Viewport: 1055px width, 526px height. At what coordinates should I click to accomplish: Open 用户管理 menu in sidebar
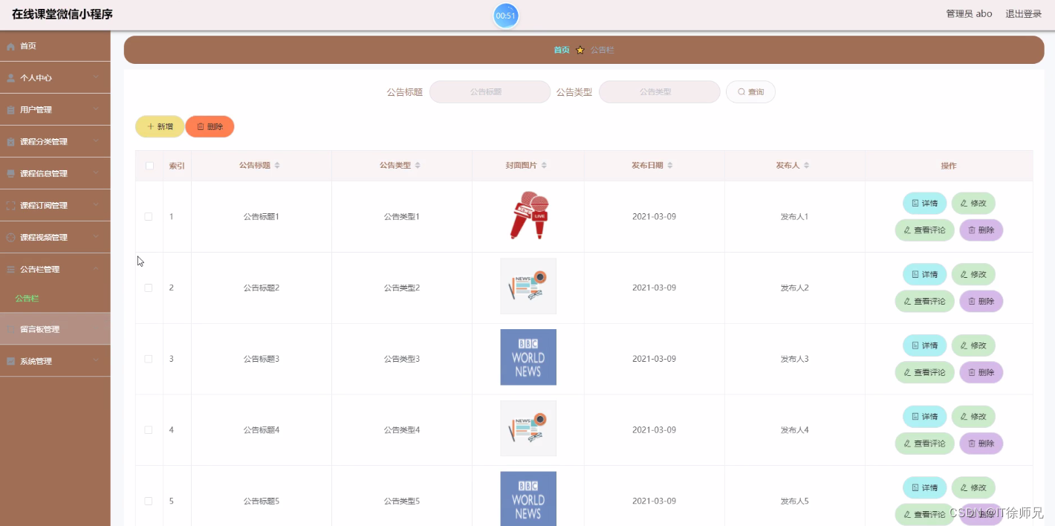[55, 110]
